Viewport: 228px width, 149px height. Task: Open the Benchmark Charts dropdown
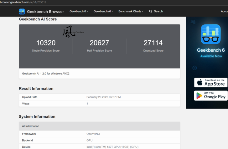pyautogui.click(x=131, y=11)
